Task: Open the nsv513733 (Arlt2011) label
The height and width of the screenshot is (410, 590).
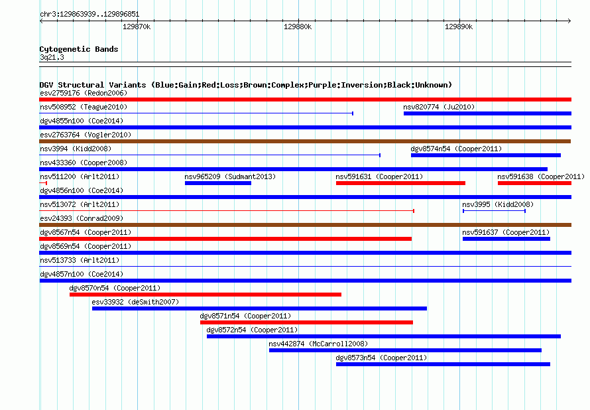Action: [x=80, y=260]
